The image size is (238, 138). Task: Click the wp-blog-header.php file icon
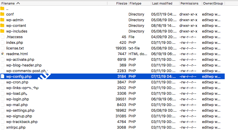[3, 65]
